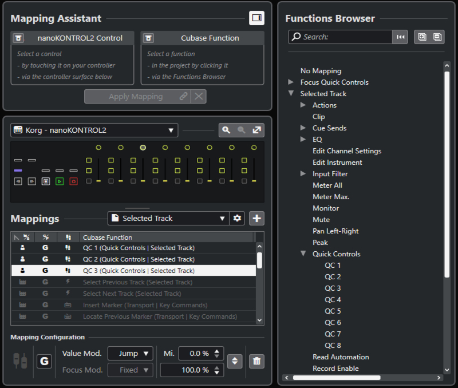The image size is (458, 388).
Task: Click the 100.0 % max value field
Action: (x=192, y=370)
